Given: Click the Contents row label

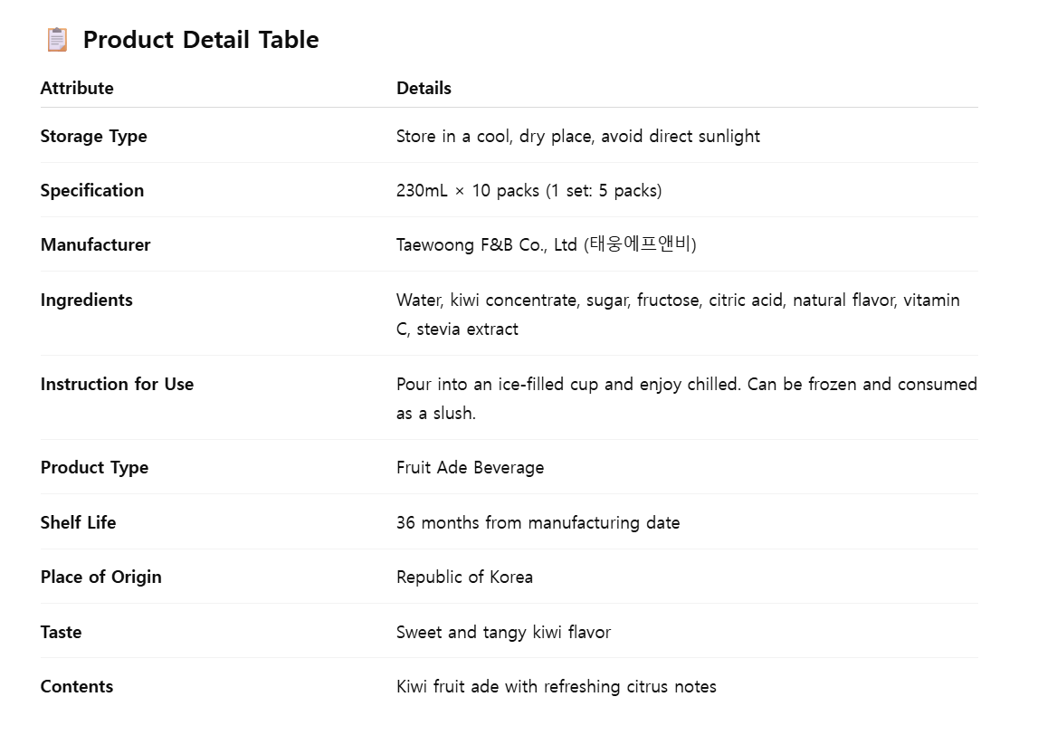Looking at the screenshot, I should 77,686.
